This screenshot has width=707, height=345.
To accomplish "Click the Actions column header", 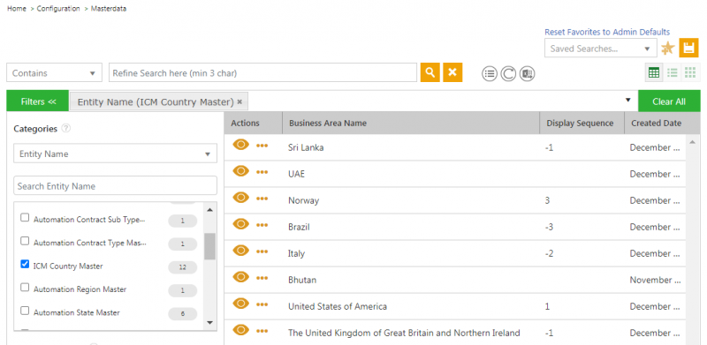I will pos(254,123).
